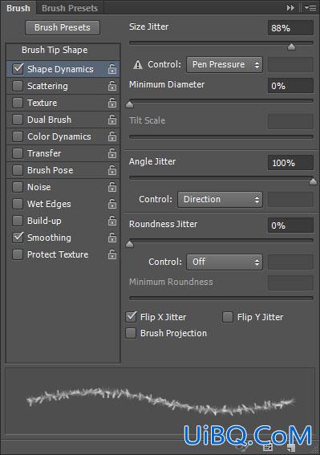Open the Size Jitter Pen Pressure control dropdown
The height and width of the screenshot is (455, 320).
[x=225, y=64]
